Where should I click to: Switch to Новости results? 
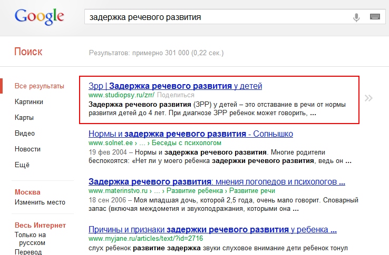[27, 149]
